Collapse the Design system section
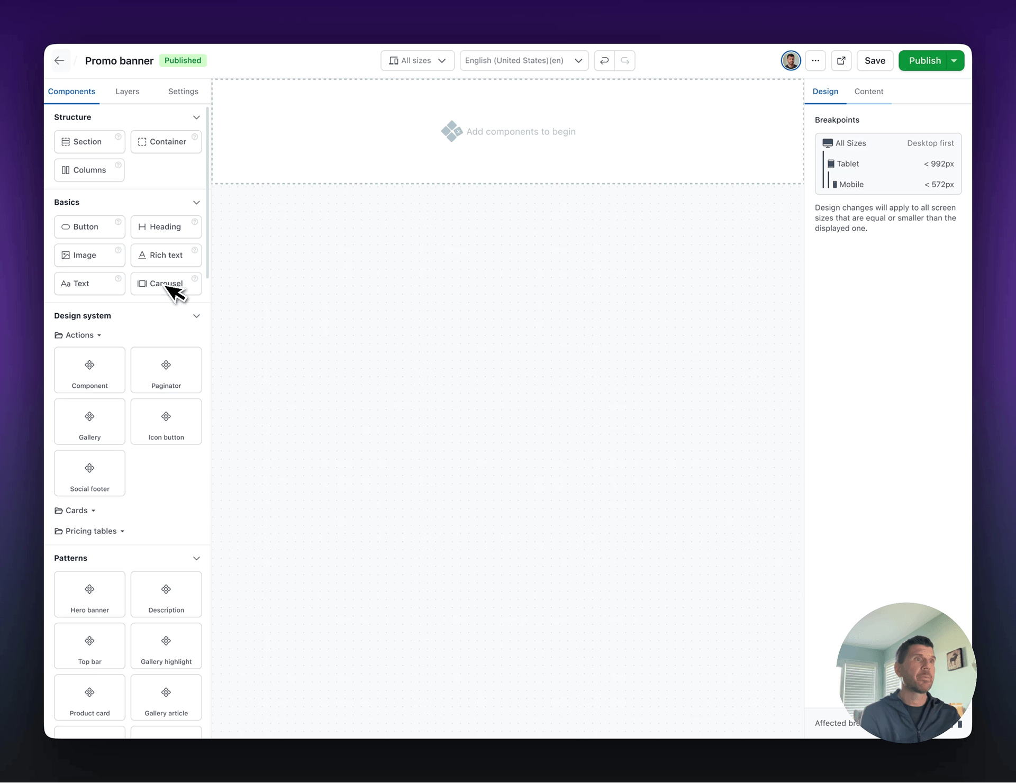This screenshot has height=783, width=1016. coord(196,316)
